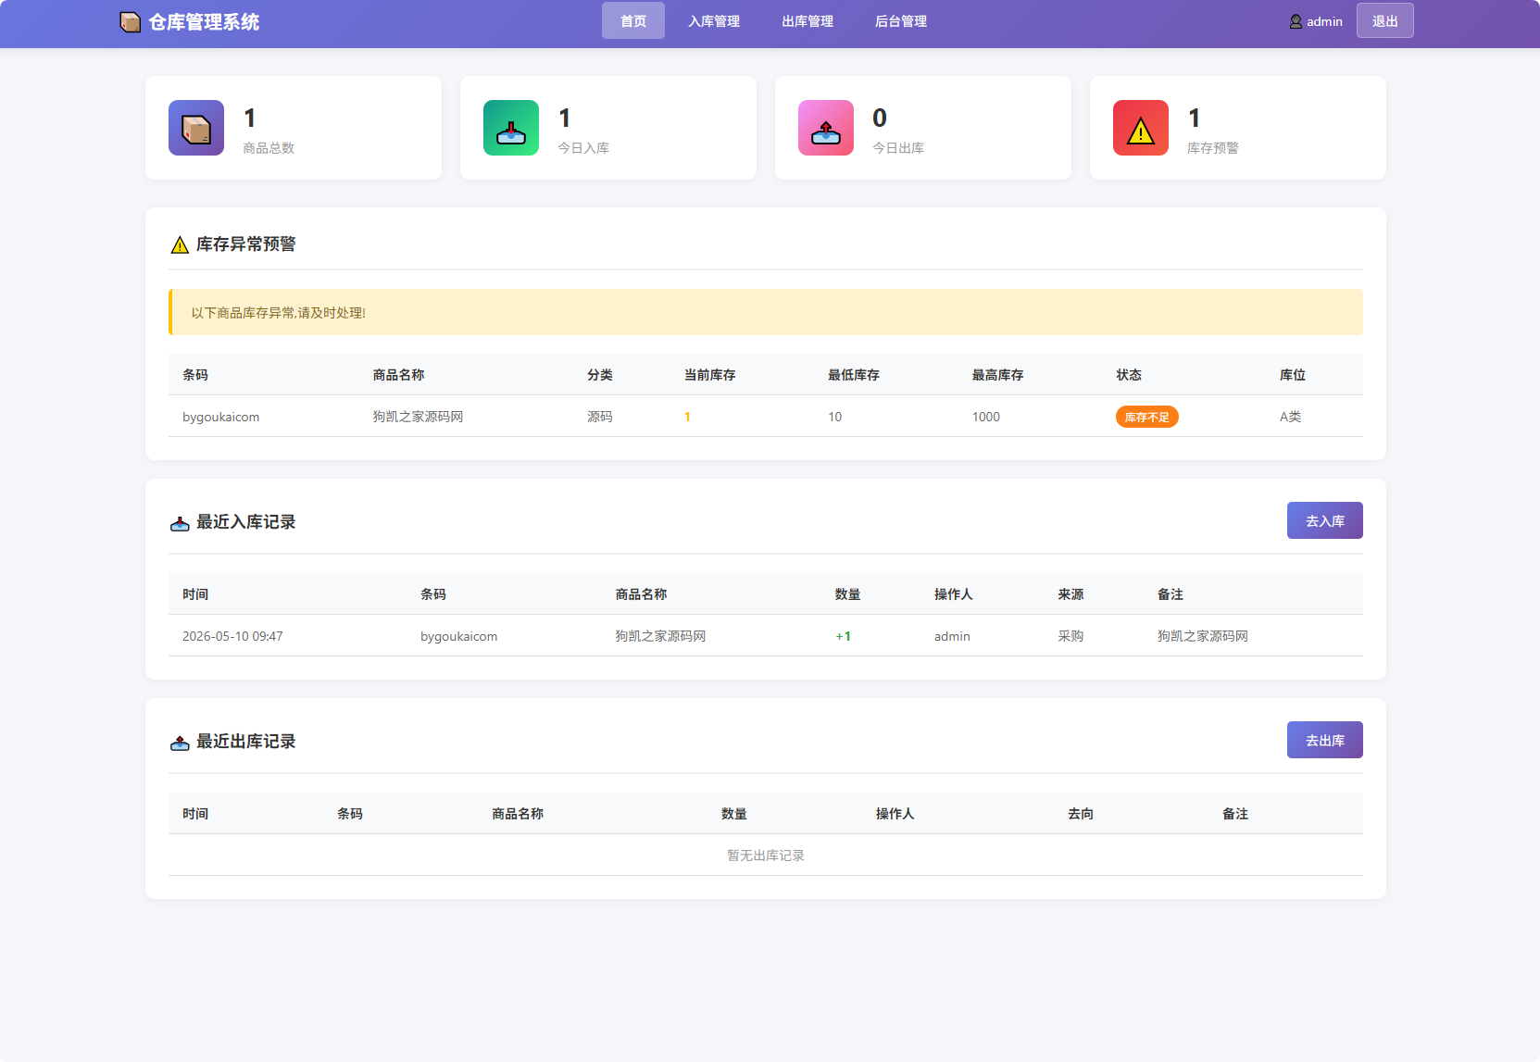This screenshot has height=1062, width=1540.
Task: Click the 去出库 button
Action: 1325,740
